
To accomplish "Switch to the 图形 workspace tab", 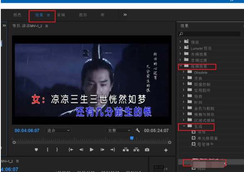I will (83, 15).
